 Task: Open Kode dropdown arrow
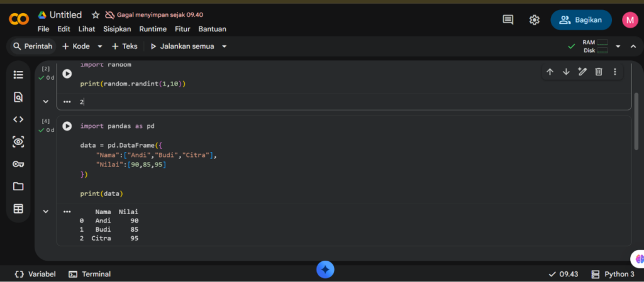point(100,46)
